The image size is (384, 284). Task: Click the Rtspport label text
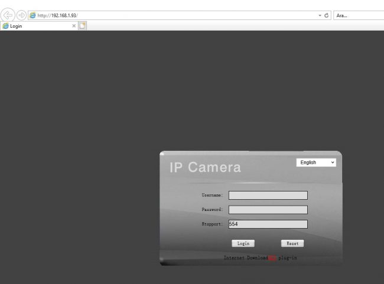pyautogui.click(x=211, y=224)
